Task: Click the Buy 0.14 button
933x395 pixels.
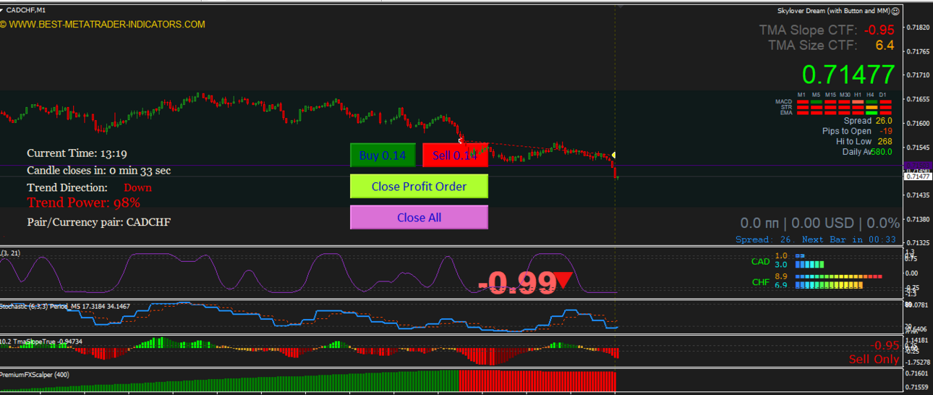Action: click(x=383, y=155)
